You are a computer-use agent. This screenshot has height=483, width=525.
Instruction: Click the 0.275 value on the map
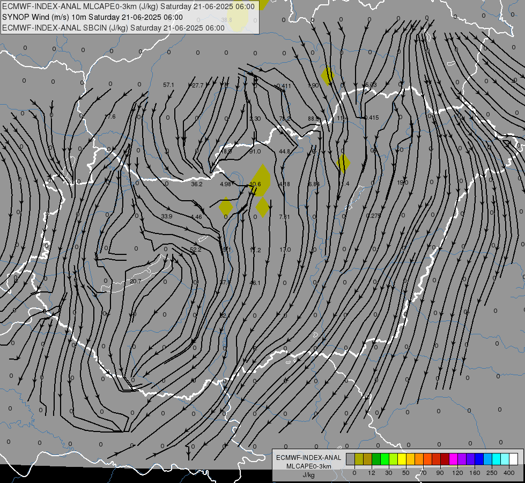coord(373,216)
